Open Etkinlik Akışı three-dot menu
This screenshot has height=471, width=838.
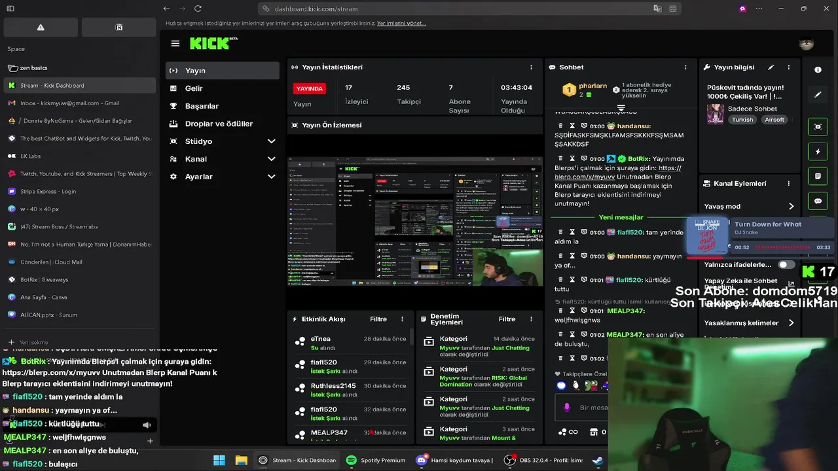402,319
